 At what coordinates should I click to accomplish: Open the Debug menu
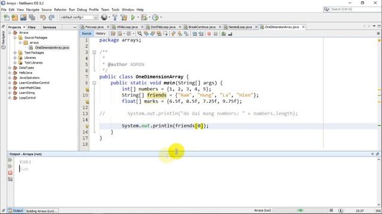coord(82,10)
